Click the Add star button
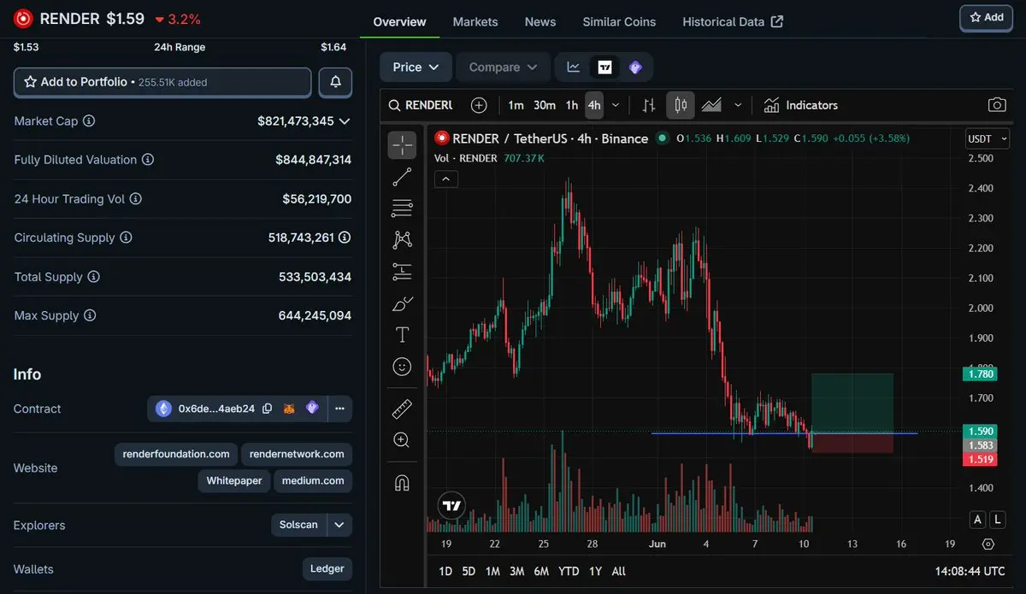This screenshot has width=1026, height=594. (987, 18)
